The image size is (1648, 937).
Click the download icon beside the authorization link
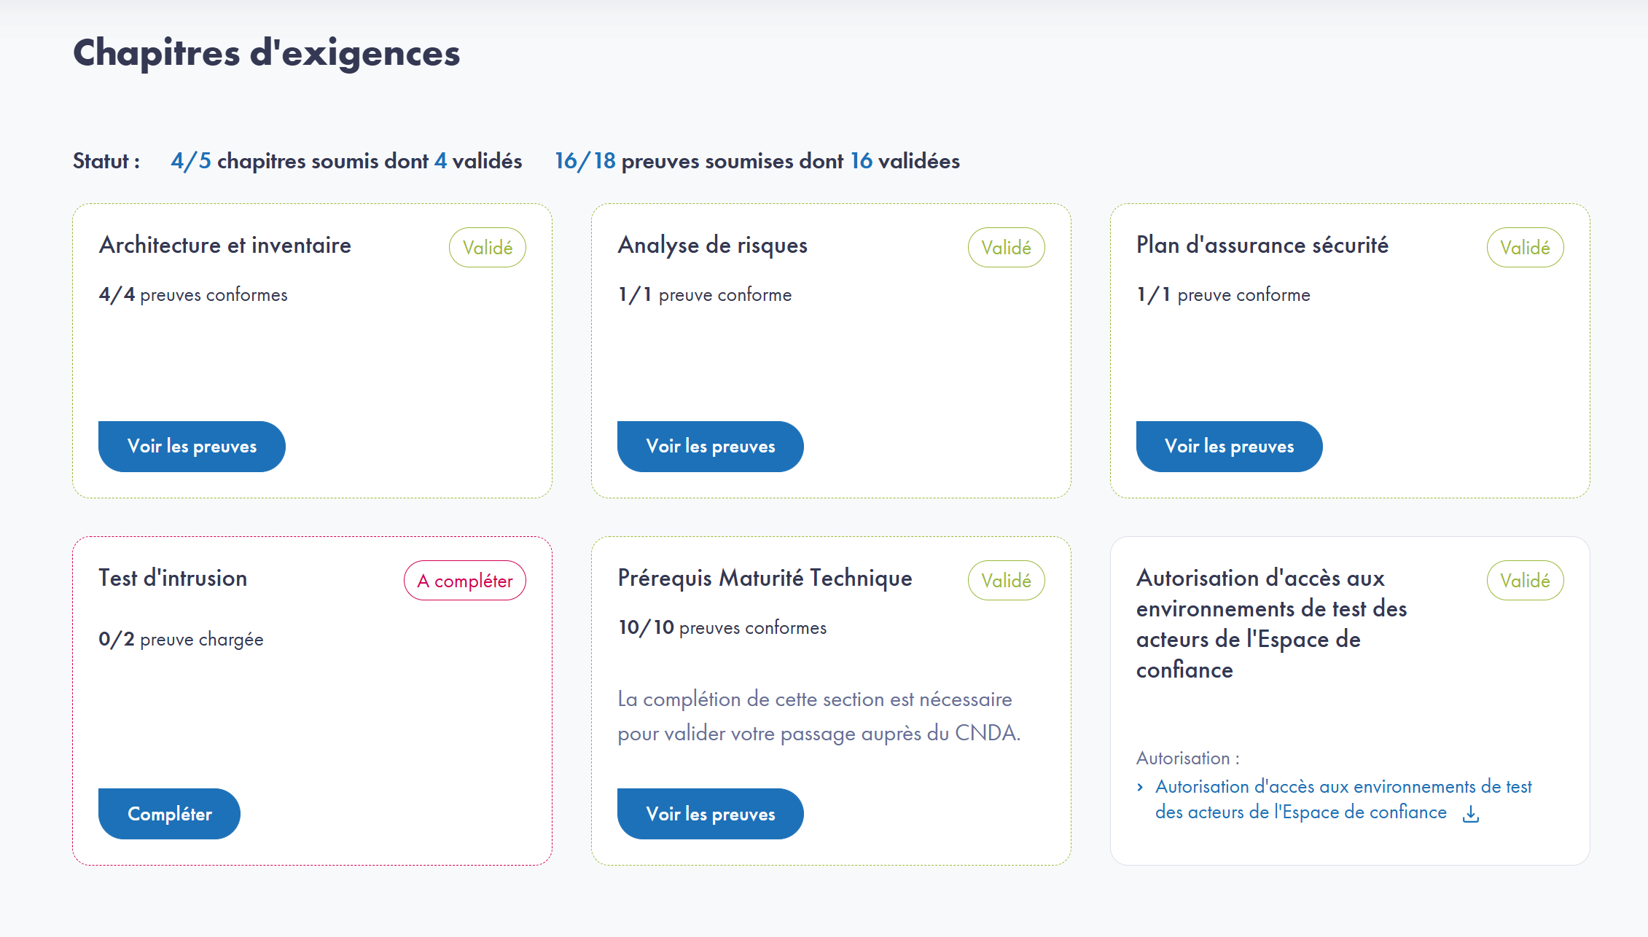[x=1471, y=814]
